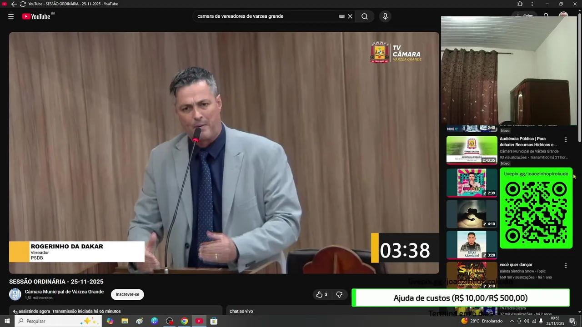Click the Ajuda de custos donation banner
The height and width of the screenshot is (327, 582).
point(461,298)
